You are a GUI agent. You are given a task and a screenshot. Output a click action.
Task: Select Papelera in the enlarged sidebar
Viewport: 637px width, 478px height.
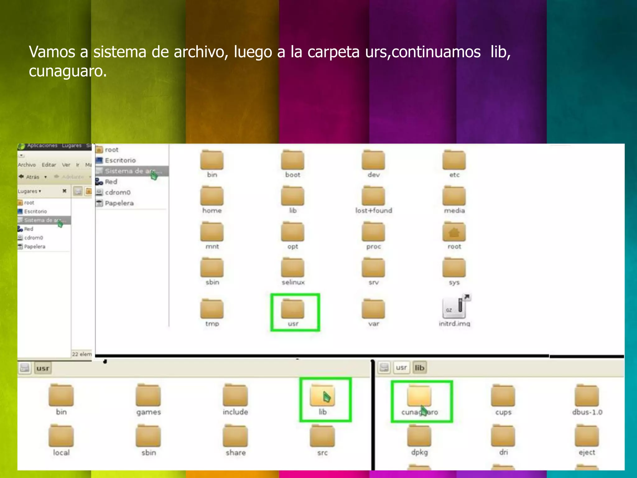pos(132,203)
